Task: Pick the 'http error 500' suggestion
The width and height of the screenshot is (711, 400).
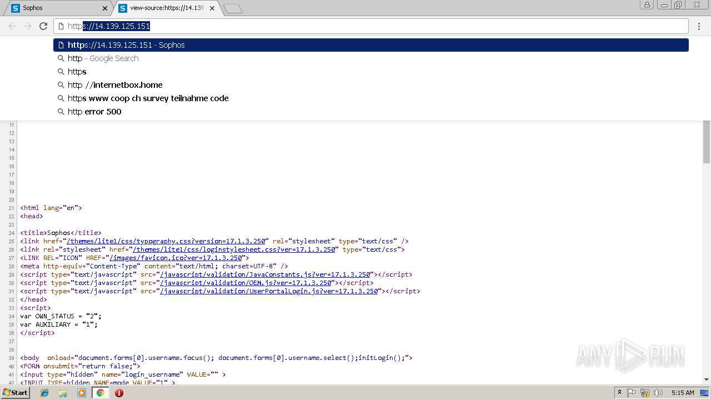Action: pyautogui.click(x=370, y=112)
